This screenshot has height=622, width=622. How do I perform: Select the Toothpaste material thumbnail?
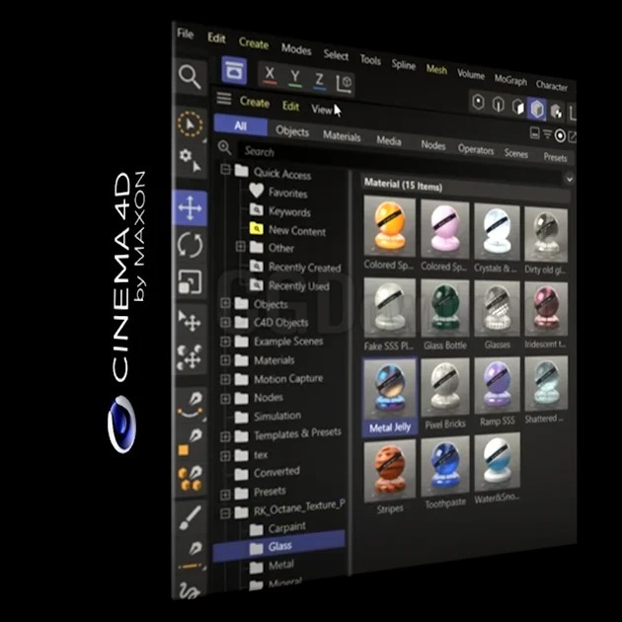pos(444,465)
